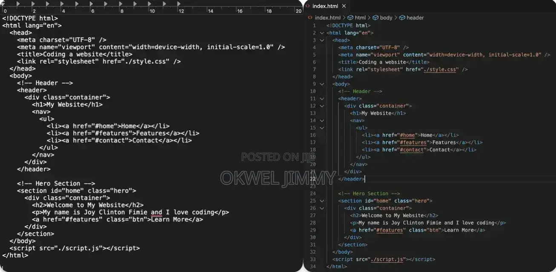The image size is (556, 272).
Task: Collapse the header block at line 11
Action: 322,98
